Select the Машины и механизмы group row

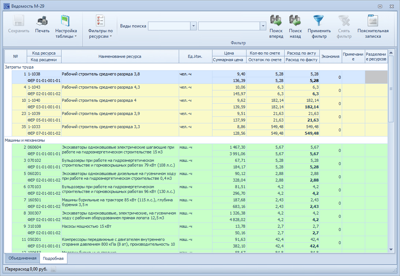[196, 140]
